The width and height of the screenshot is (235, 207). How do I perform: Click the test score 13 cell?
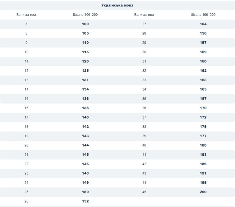[x=26, y=80]
